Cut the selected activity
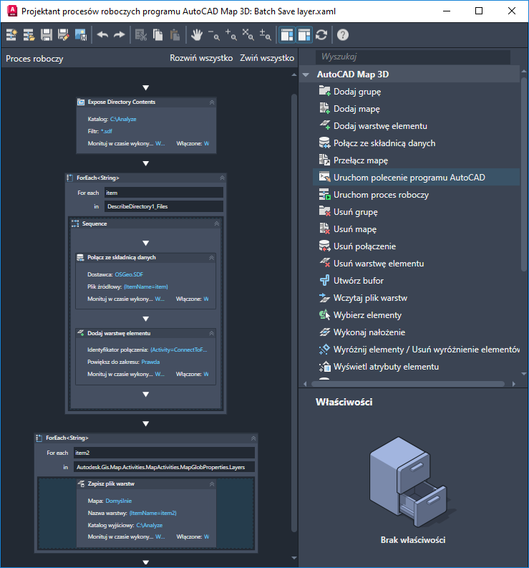This screenshot has height=568, width=529. (x=141, y=35)
